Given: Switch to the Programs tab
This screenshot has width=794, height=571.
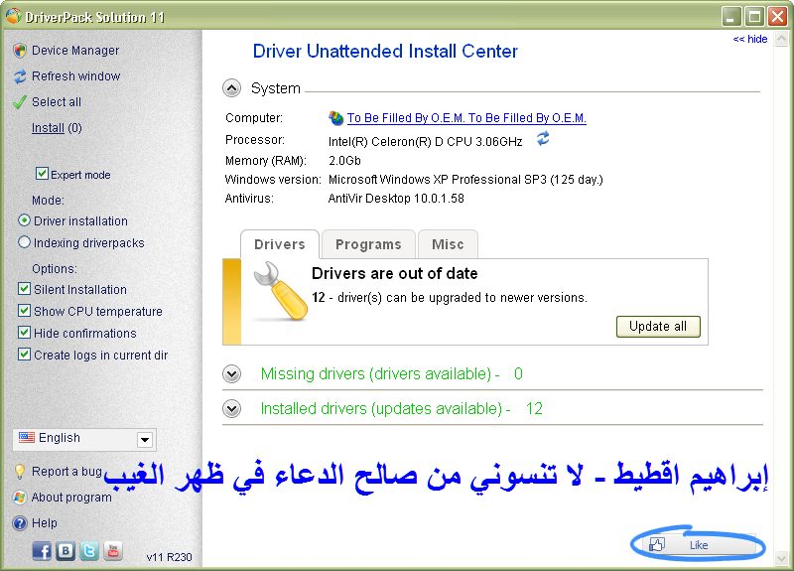Looking at the screenshot, I should (368, 244).
